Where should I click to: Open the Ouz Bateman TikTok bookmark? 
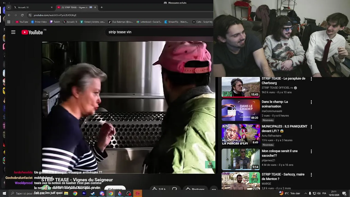point(120,22)
